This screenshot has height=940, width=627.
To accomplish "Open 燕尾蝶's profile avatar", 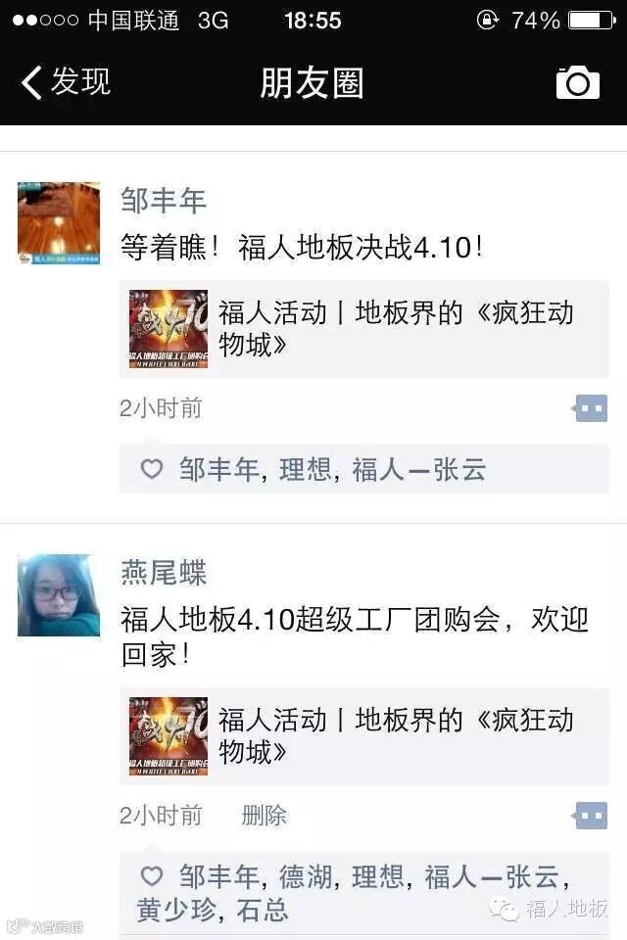I will (59, 595).
